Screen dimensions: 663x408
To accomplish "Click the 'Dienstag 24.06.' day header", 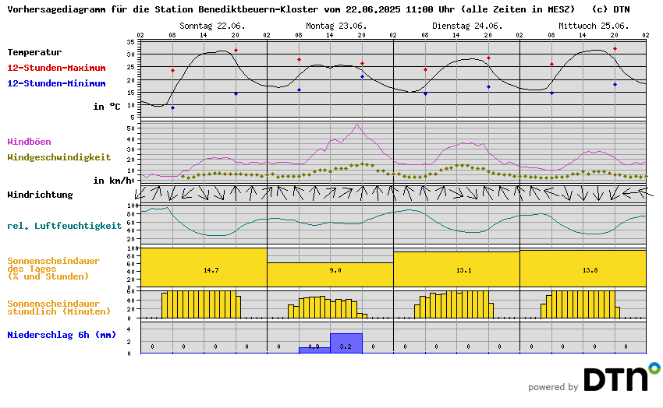I will (x=467, y=26).
